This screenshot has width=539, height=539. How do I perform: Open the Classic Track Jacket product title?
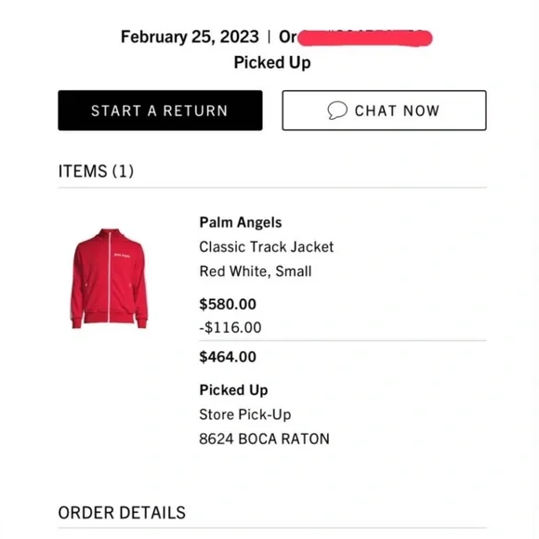coord(267,247)
